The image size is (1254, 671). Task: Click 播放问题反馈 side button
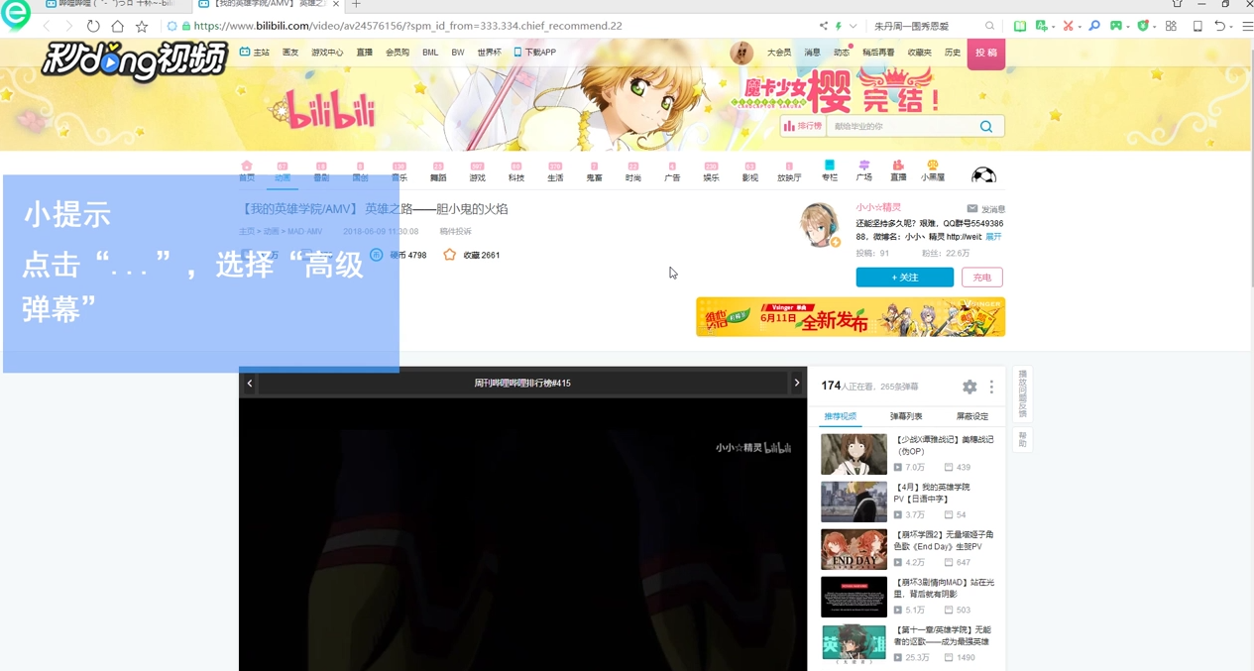(1023, 393)
